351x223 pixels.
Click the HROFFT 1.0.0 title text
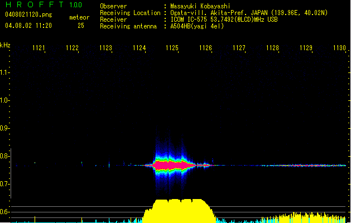pos(44,4)
